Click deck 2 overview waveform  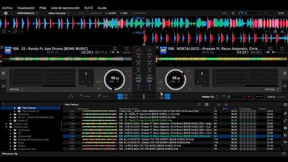click(222, 59)
